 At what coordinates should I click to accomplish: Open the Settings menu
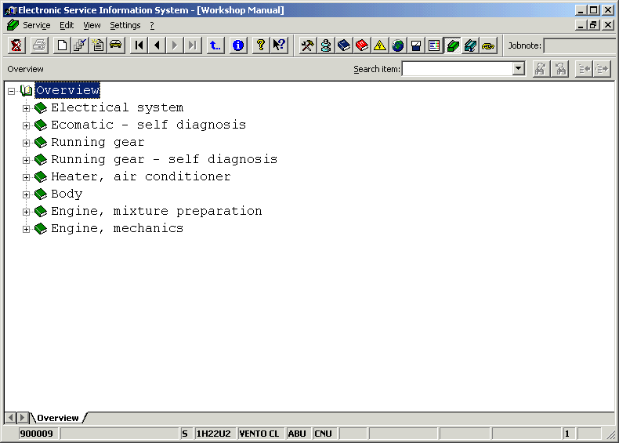pyautogui.click(x=125, y=25)
